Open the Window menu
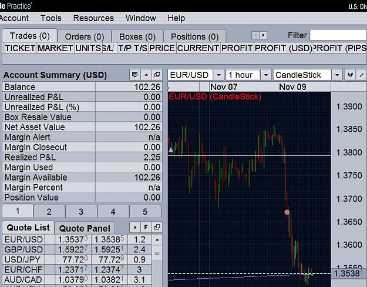 click(x=141, y=18)
